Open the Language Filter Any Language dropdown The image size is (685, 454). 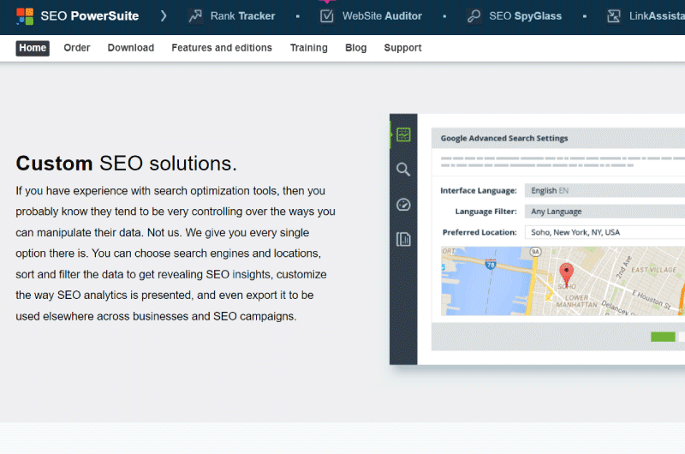(605, 212)
